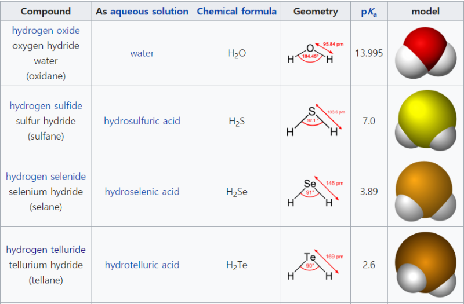Image resolution: width=464 pixels, height=304 pixels.
Task: Follow the hydrogen selenide link
Action: pyautogui.click(x=46, y=177)
